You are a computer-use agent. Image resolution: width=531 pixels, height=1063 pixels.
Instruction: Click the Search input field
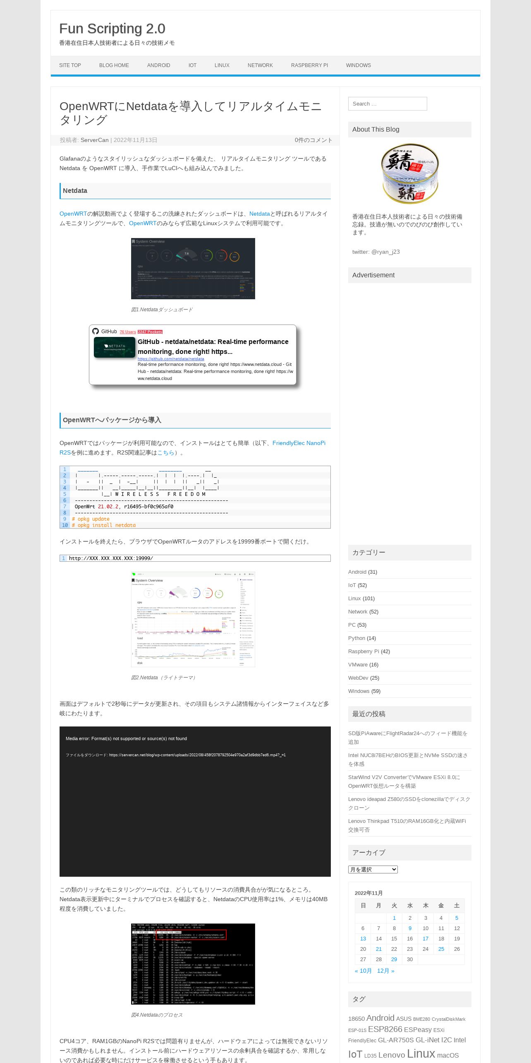click(x=387, y=104)
